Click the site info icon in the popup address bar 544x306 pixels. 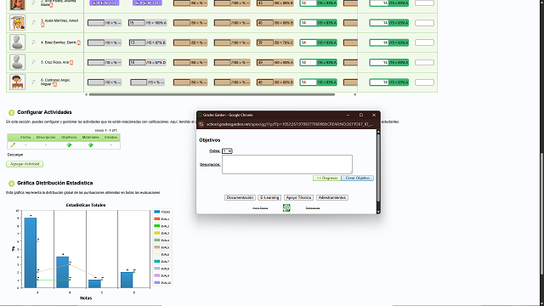click(201, 124)
